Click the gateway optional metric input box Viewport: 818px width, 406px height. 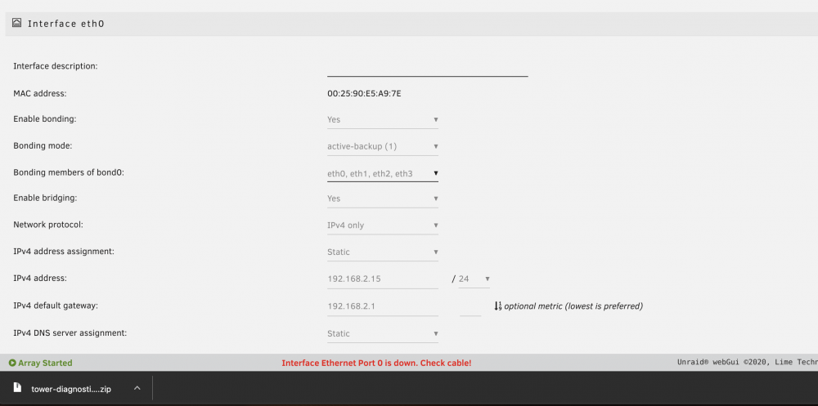tap(470, 306)
